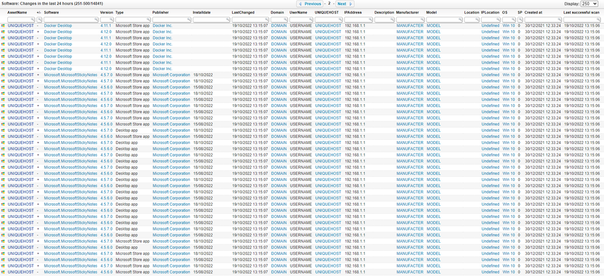Click the Docker Inc. publisher link in the first row
Screen dimensions: 604x276
pos(162,26)
